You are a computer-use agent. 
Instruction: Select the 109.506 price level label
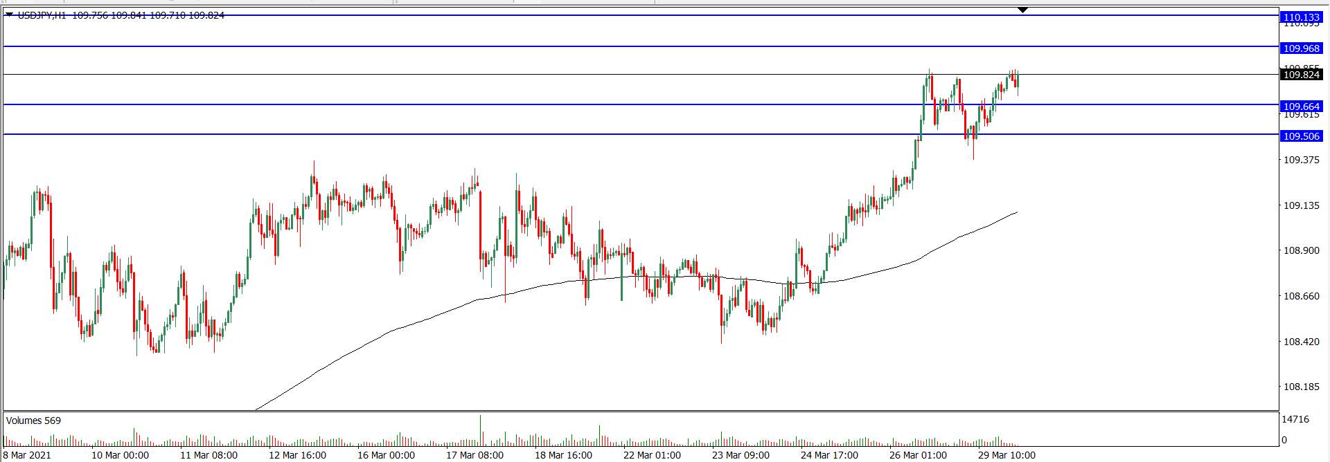tap(1302, 136)
